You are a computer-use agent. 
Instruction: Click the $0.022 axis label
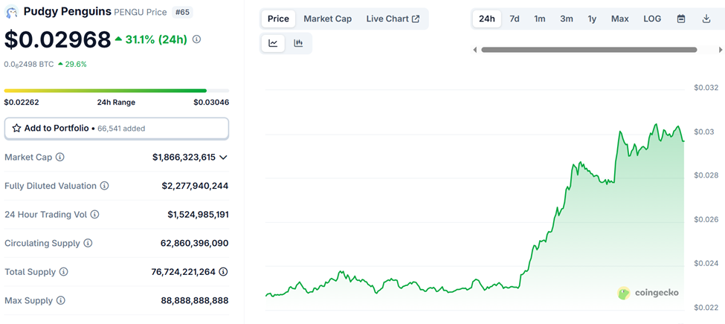click(x=706, y=308)
